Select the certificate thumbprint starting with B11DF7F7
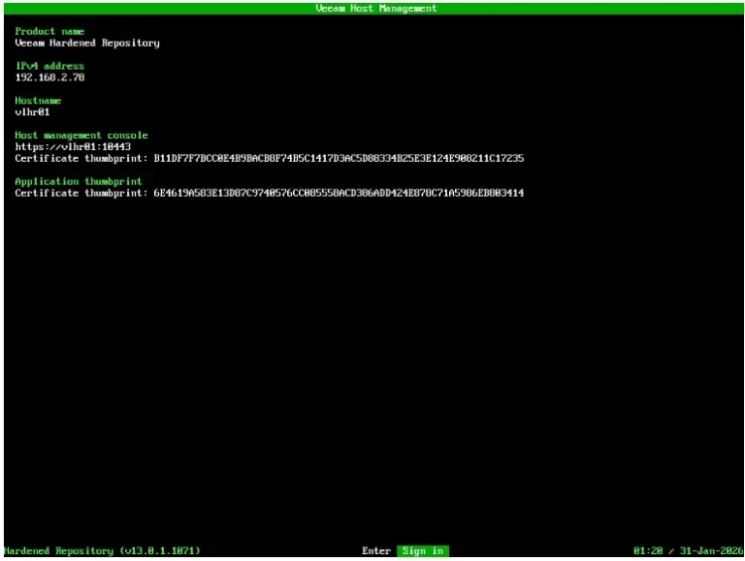The height and width of the screenshot is (561, 745). click(x=339, y=158)
